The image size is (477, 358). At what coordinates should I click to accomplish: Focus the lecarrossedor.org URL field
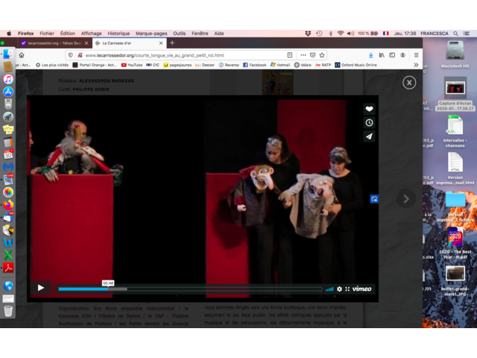coord(154,55)
